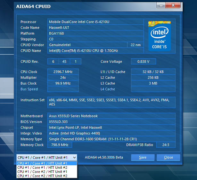Viewport: 197px width, 180px height.
Task: Click the empty L4 Cache field
Action: pos(153,89)
